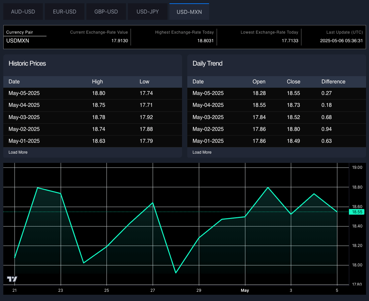
Task: Click the Difference column header
Action: pyautogui.click(x=333, y=82)
